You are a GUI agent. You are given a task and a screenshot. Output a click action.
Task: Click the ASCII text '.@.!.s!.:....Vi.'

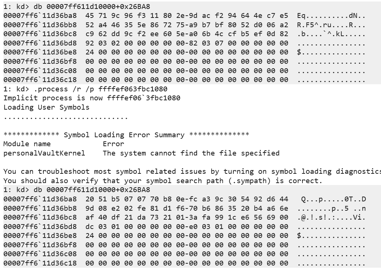coord(331,217)
